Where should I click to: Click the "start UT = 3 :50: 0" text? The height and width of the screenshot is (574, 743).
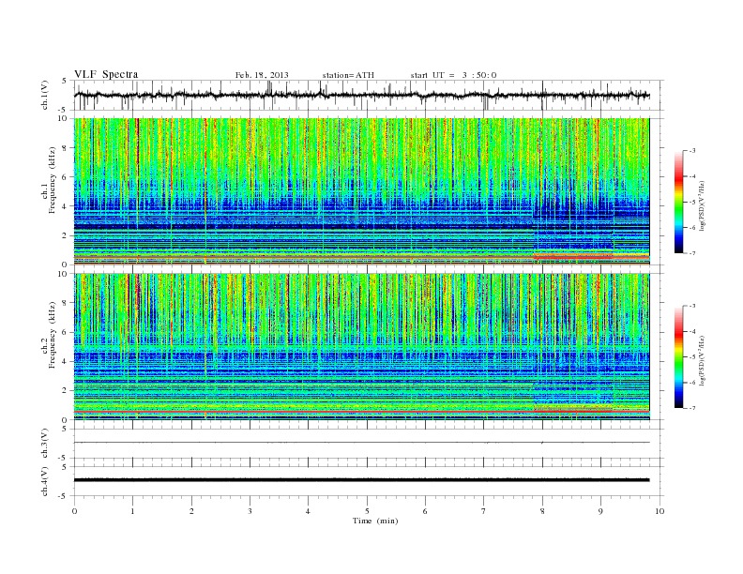(x=453, y=75)
